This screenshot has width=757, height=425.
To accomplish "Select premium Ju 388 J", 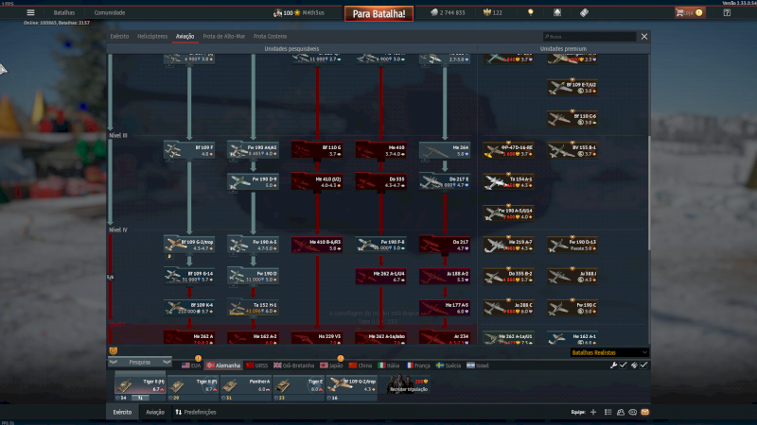I will pyautogui.click(x=572, y=276).
